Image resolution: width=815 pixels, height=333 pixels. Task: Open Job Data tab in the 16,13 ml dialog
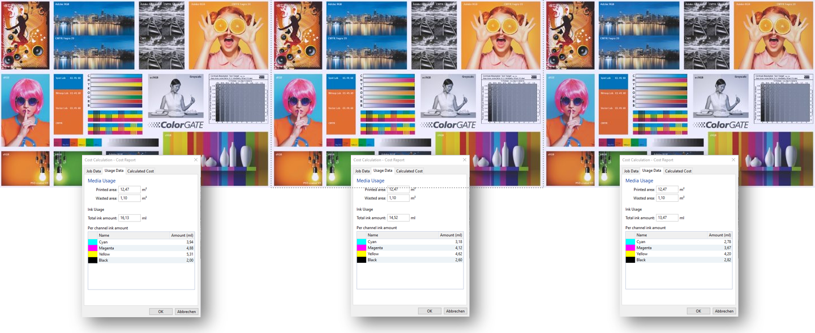(93, 171)
